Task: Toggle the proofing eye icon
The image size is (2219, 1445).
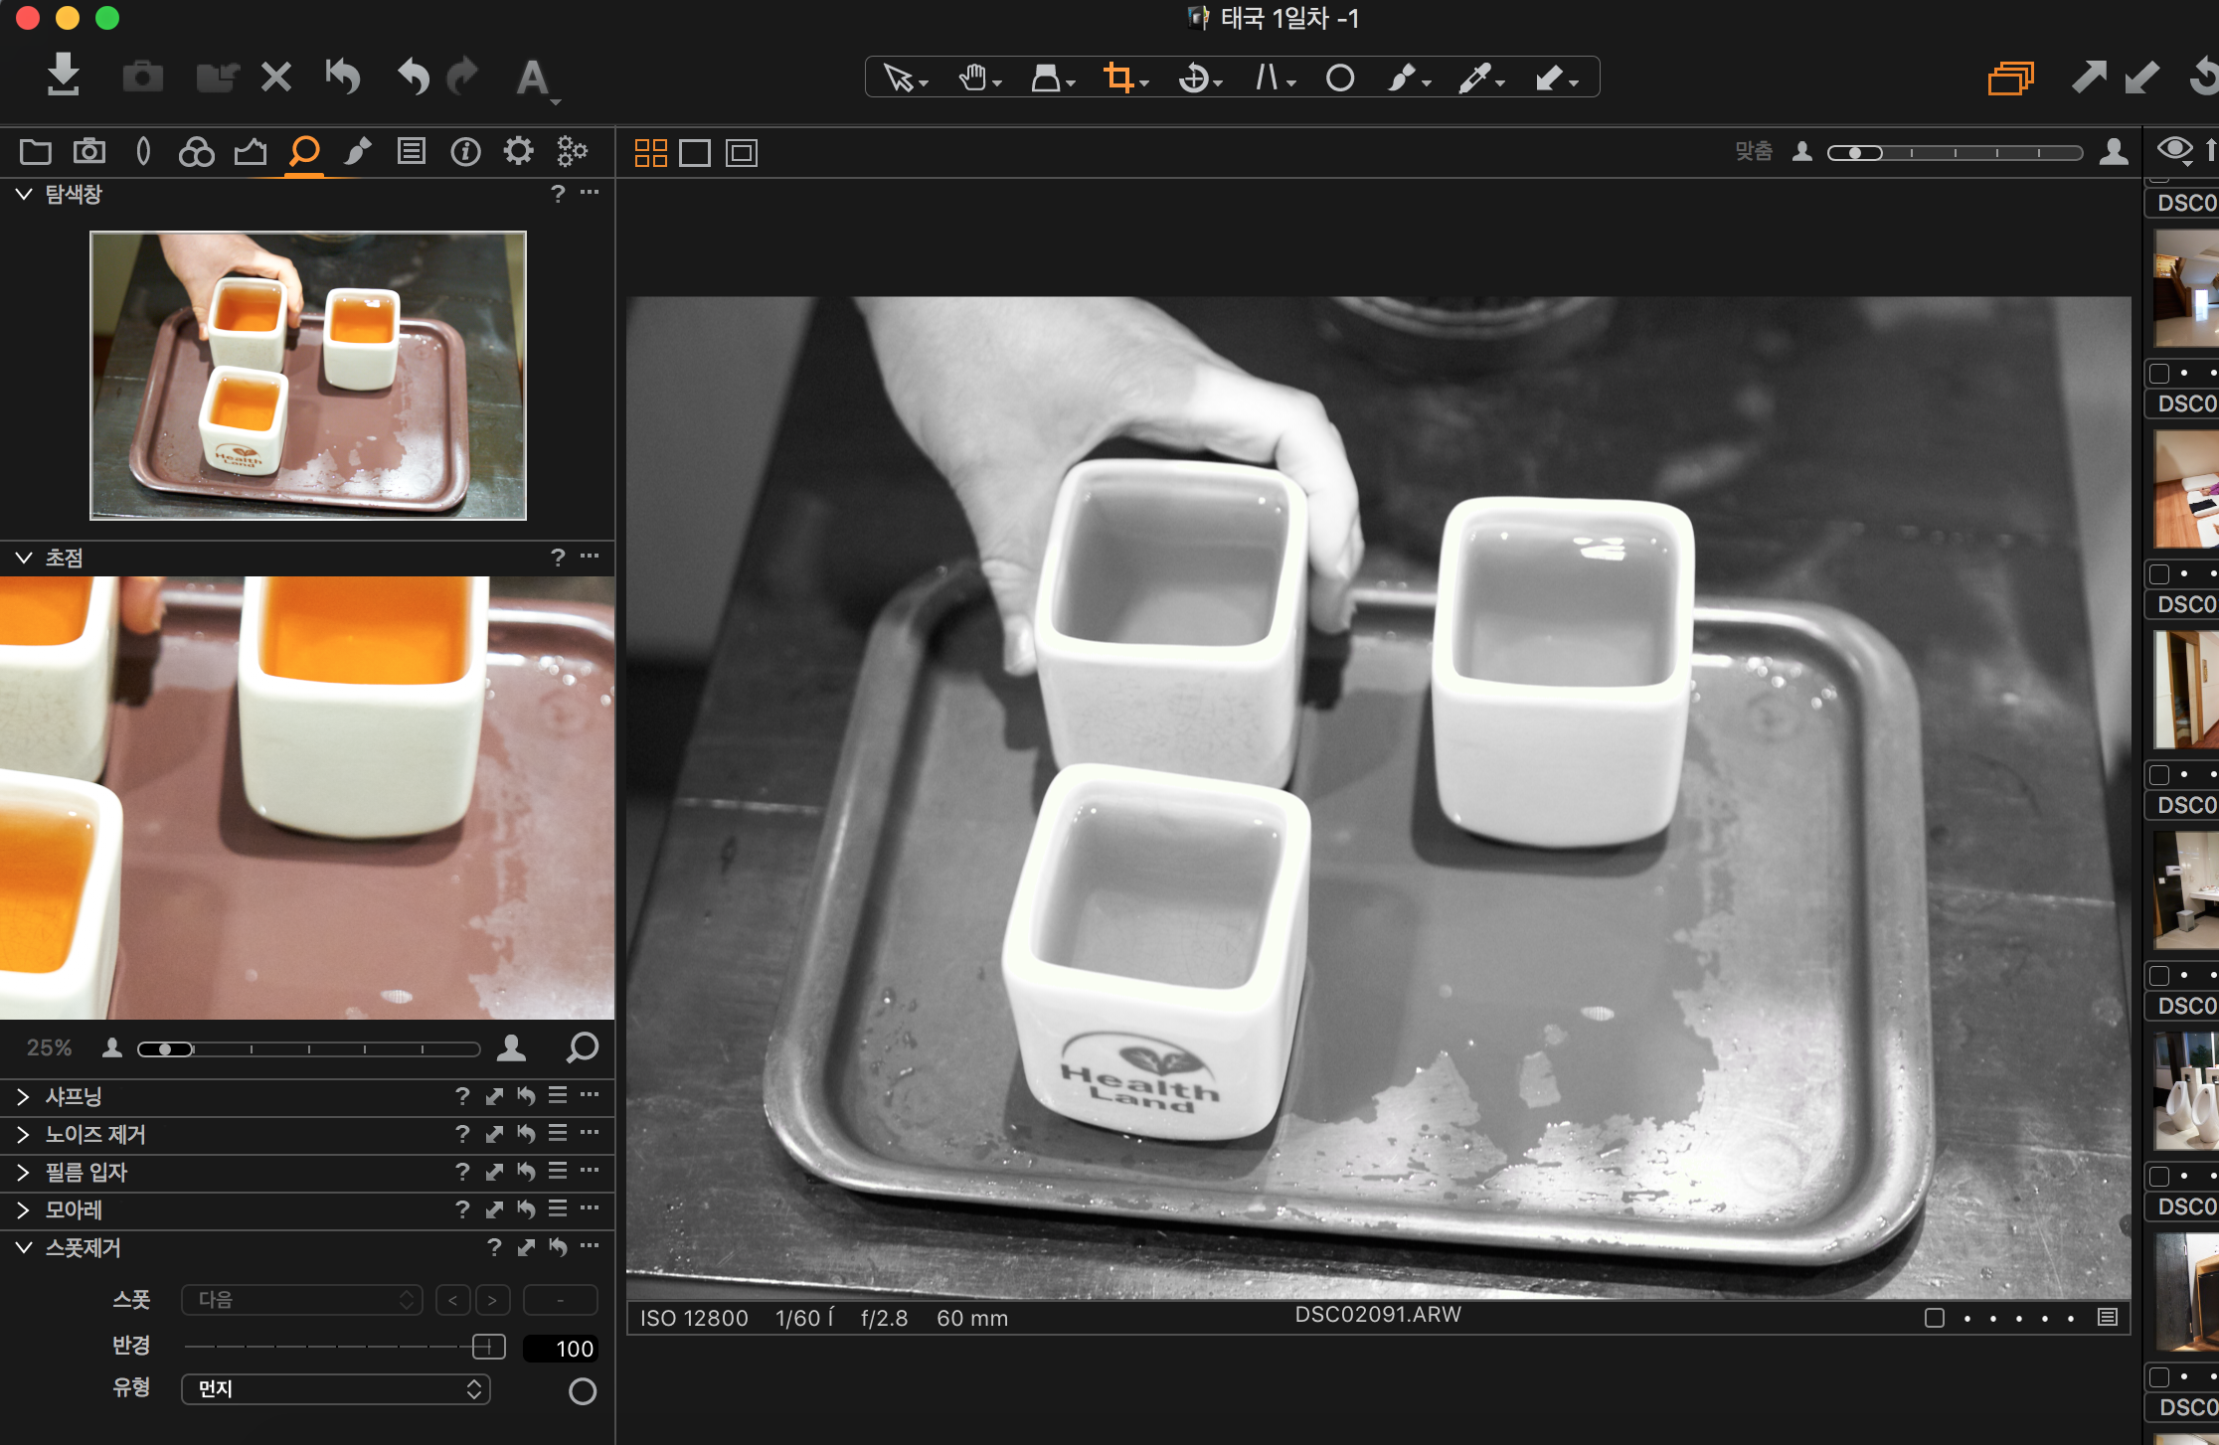Action: coord(2174,150)
